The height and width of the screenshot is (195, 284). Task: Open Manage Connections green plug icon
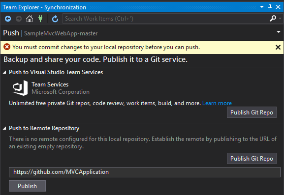[40, 19]
